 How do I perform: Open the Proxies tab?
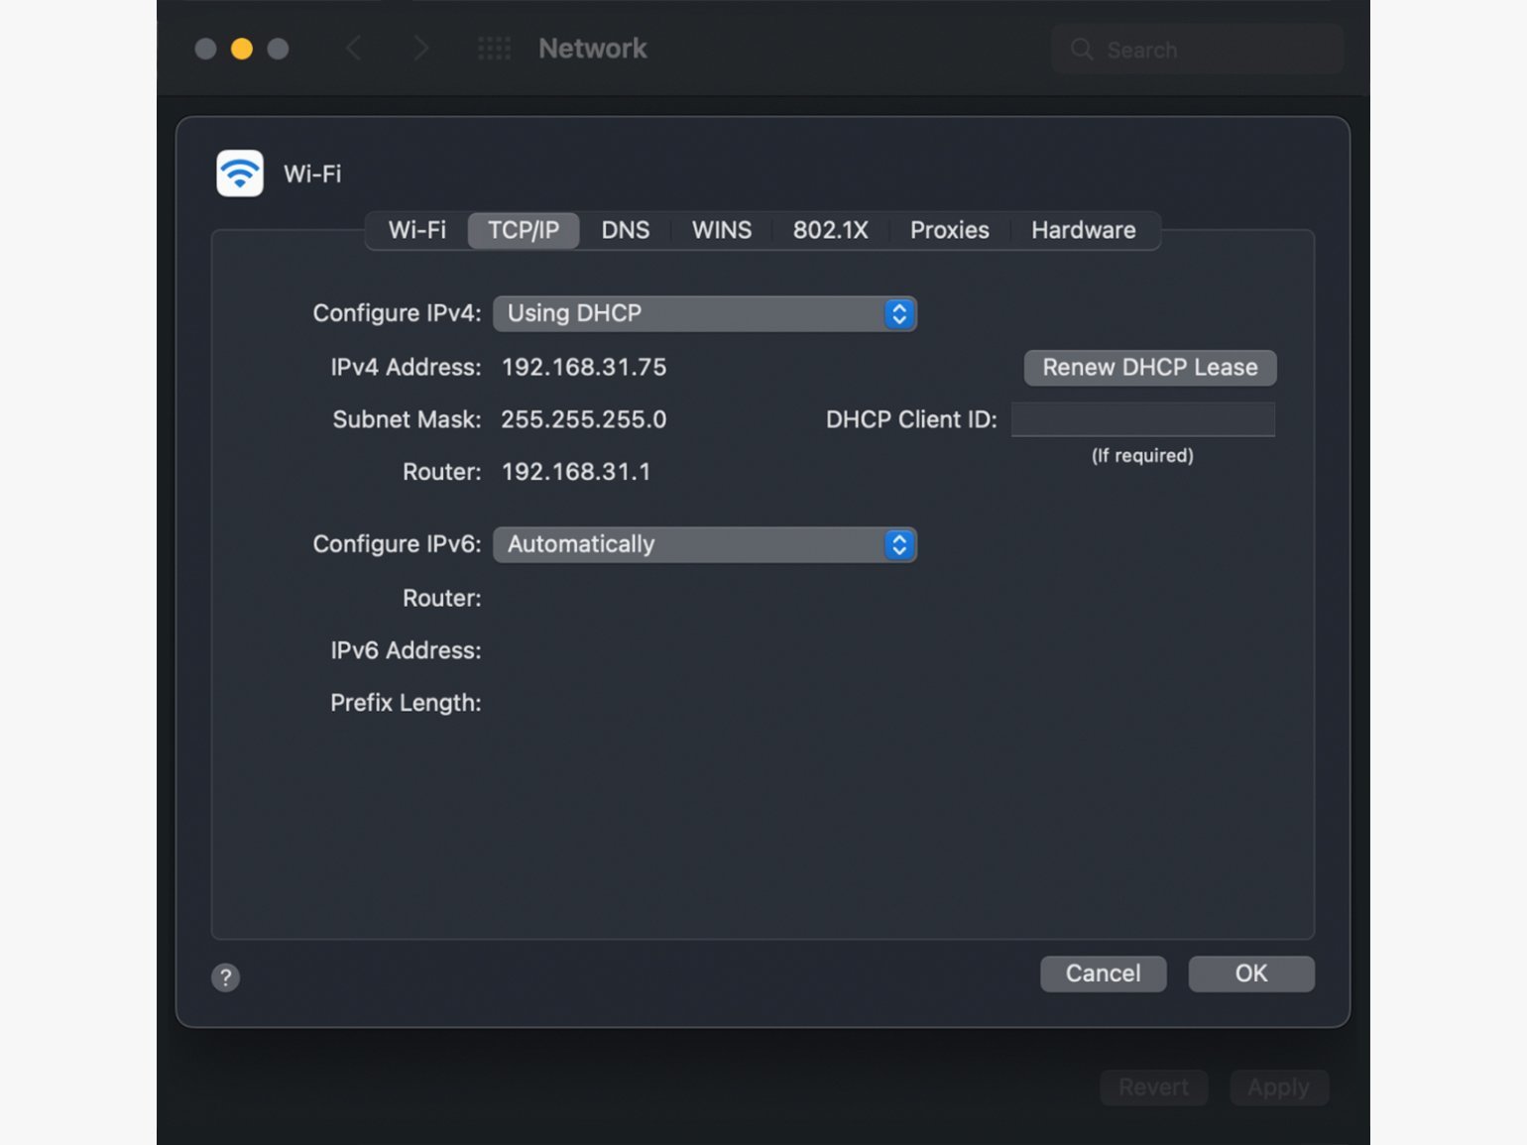pos(949,230)
